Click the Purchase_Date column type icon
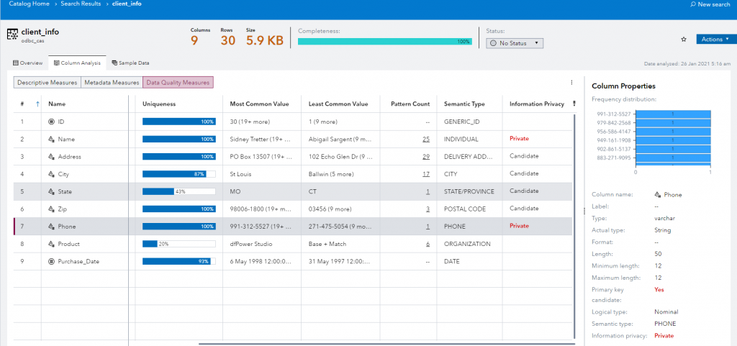This screenshot has width=737, height=346. (51, 261)
